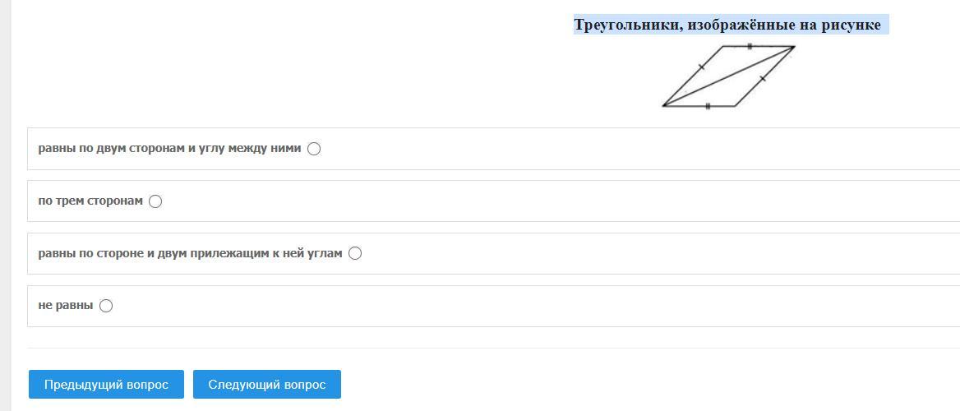
Task: Click the bottom-left vertex of the parallelogram
Action: click(663, 105)
